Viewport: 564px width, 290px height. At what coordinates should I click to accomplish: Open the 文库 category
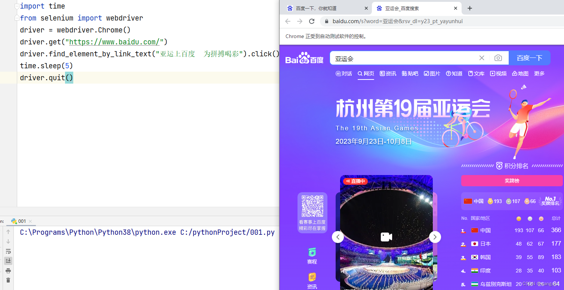point(476,74)
